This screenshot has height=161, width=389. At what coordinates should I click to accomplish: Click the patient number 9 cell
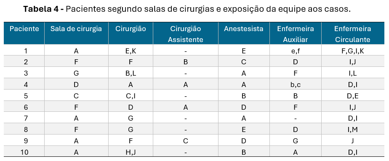click(x=24, y=140)
